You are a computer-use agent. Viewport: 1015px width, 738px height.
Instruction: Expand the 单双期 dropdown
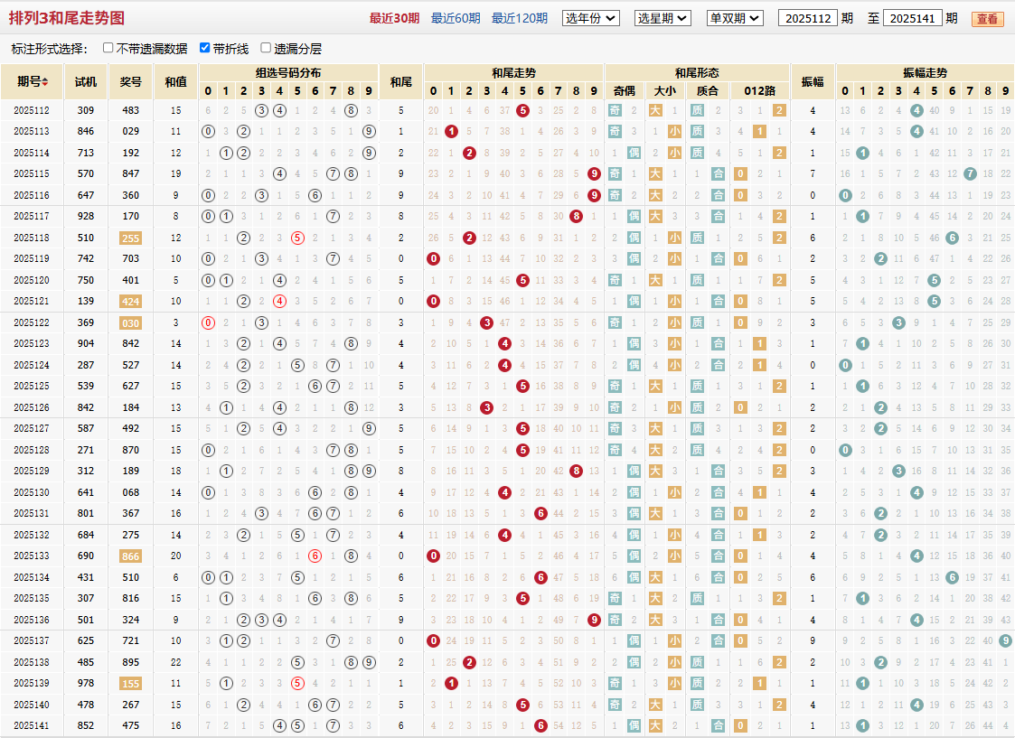pos(735,18)
